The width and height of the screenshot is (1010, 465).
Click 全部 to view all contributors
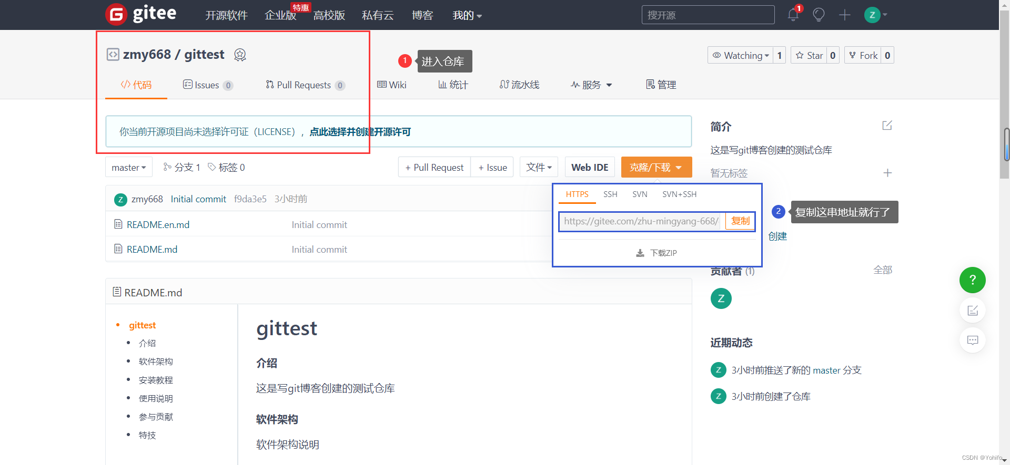pos(883,270)
